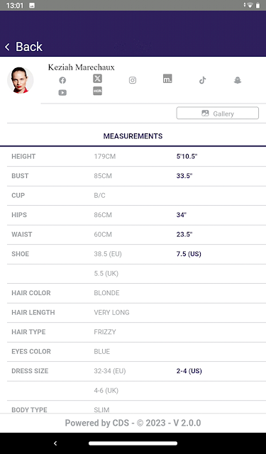Open the X (Twitter) profile icon

pyautogui.click(x=98, y=79)
